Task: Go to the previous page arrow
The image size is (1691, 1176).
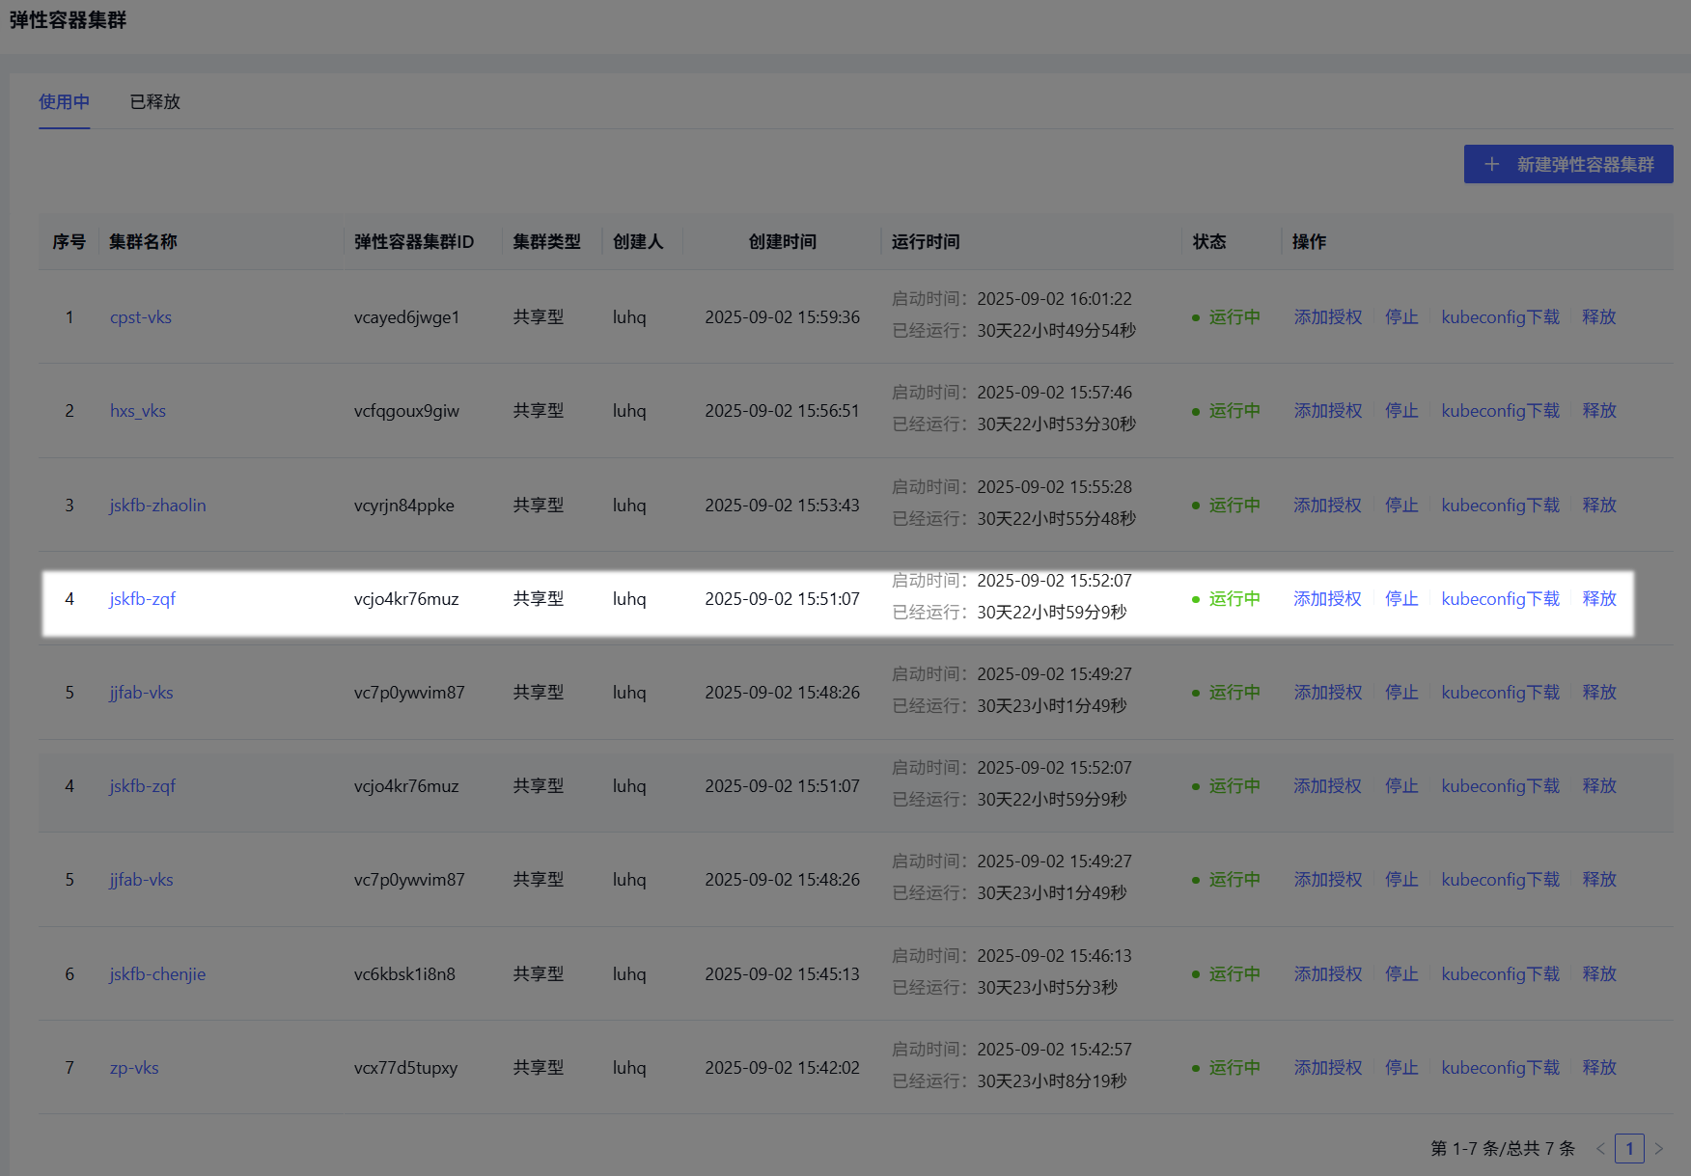Action: 1600,1148
